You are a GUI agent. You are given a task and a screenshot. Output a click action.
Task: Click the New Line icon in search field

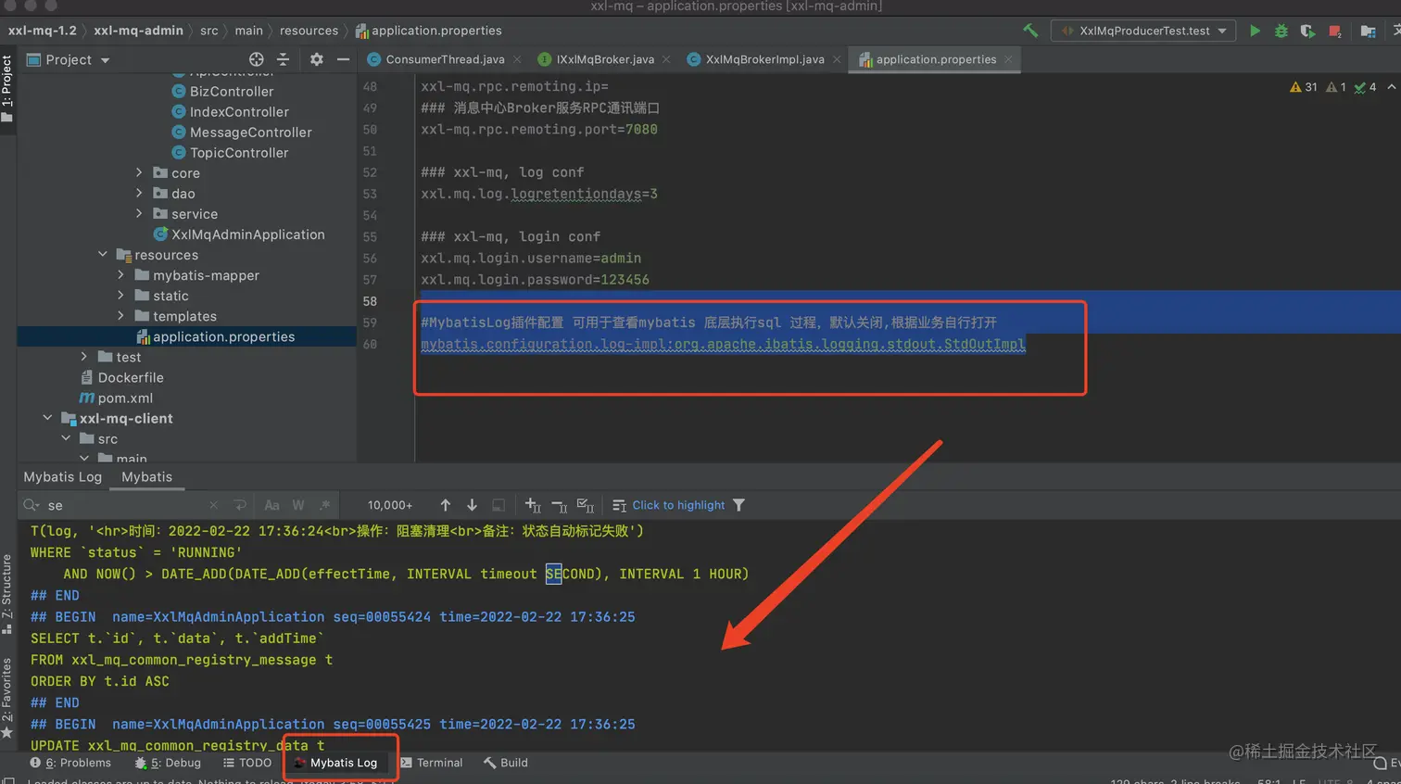[x=240, y=505]
